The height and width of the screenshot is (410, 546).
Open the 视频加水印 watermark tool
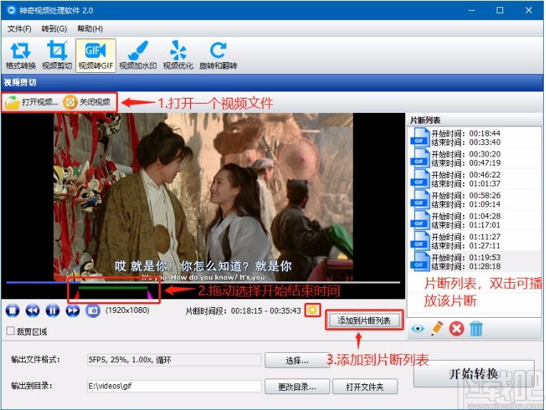138,55
